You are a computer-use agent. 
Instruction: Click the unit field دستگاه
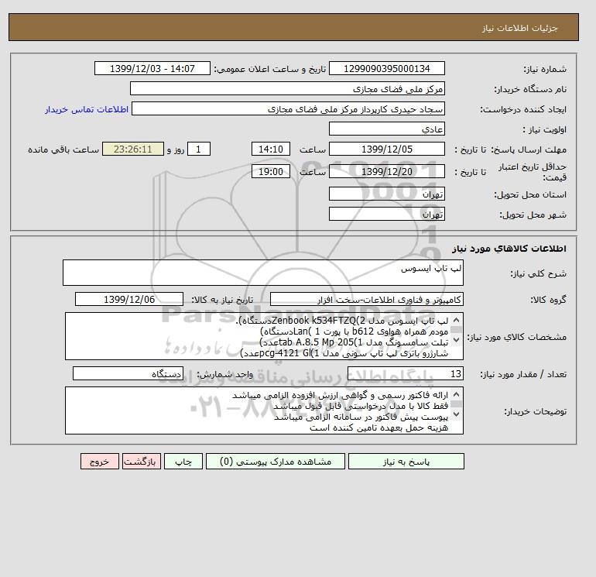click(128, 374)
